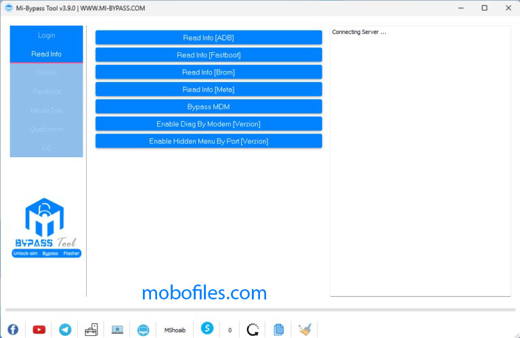Open the Facebook page icon
Screen dimensions: 520x338
13,329
